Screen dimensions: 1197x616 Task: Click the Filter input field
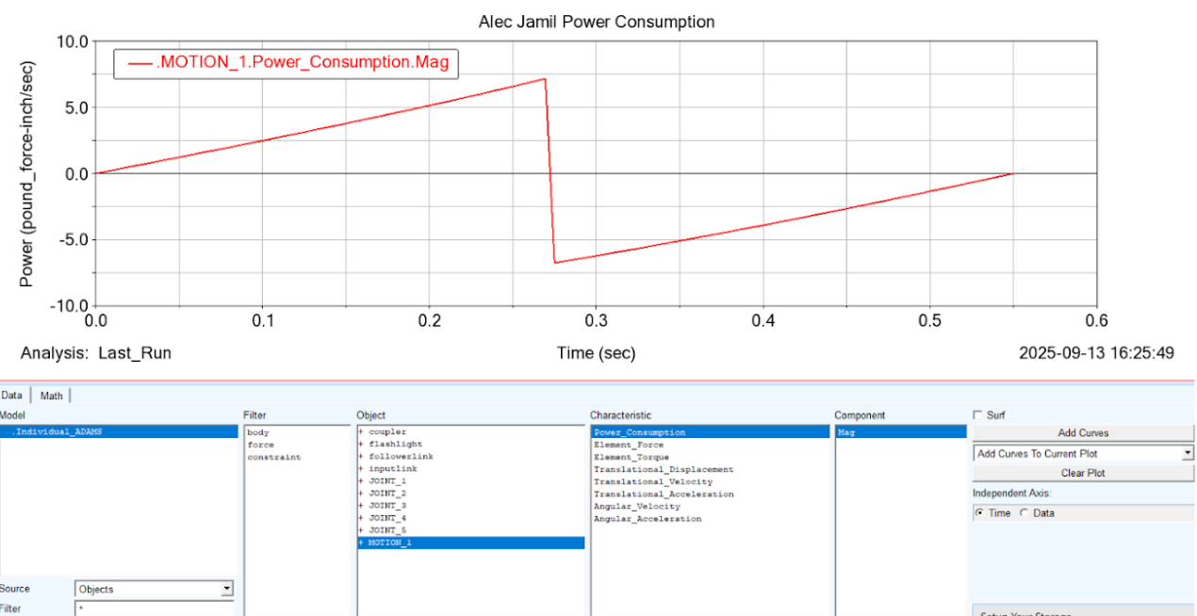(154, 609)
